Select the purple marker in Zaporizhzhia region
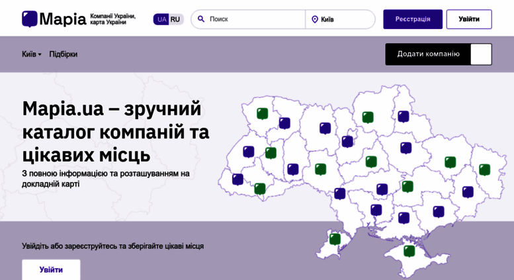This screenshot has width=514, height=280. 439,212
